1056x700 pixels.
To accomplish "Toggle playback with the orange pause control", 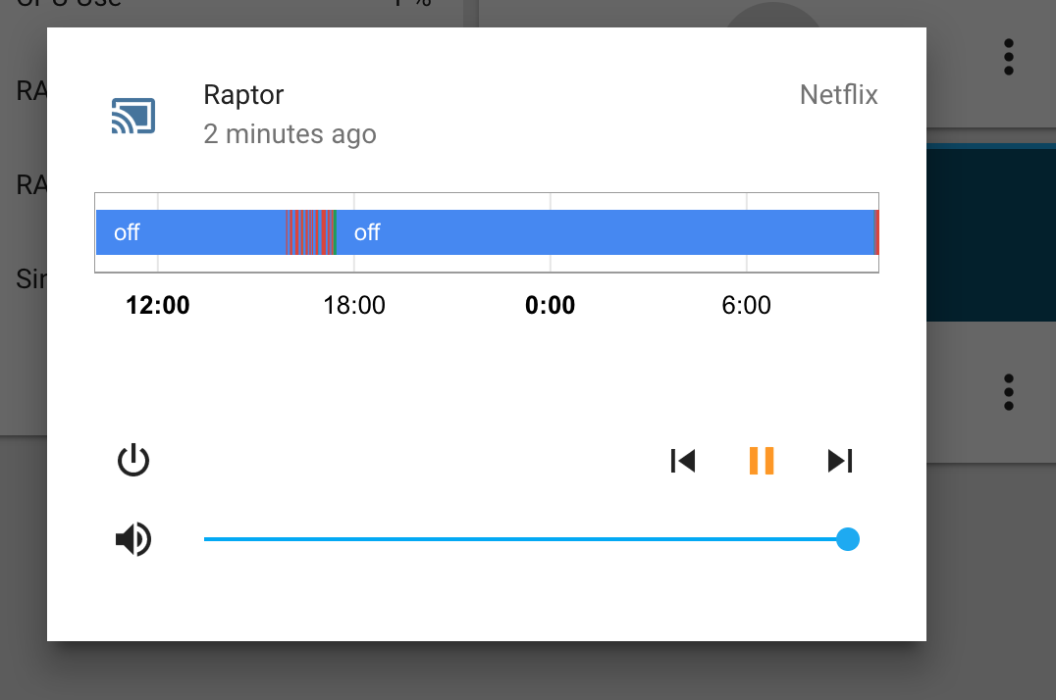I will click(761, 460).
